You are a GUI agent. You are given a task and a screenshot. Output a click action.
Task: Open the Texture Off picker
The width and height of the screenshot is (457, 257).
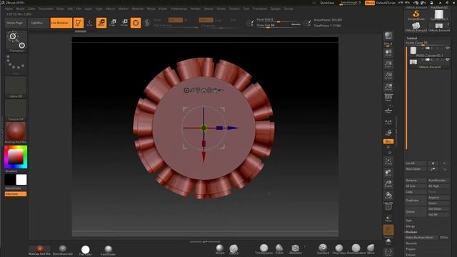[x=16, y=110]
